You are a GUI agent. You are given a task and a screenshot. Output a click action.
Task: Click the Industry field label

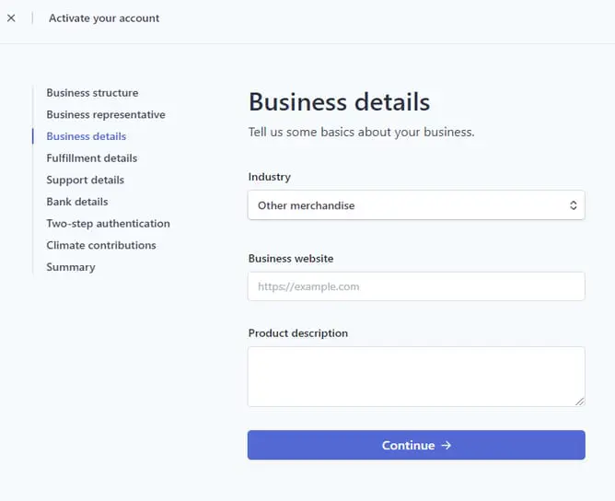point(270,177)
